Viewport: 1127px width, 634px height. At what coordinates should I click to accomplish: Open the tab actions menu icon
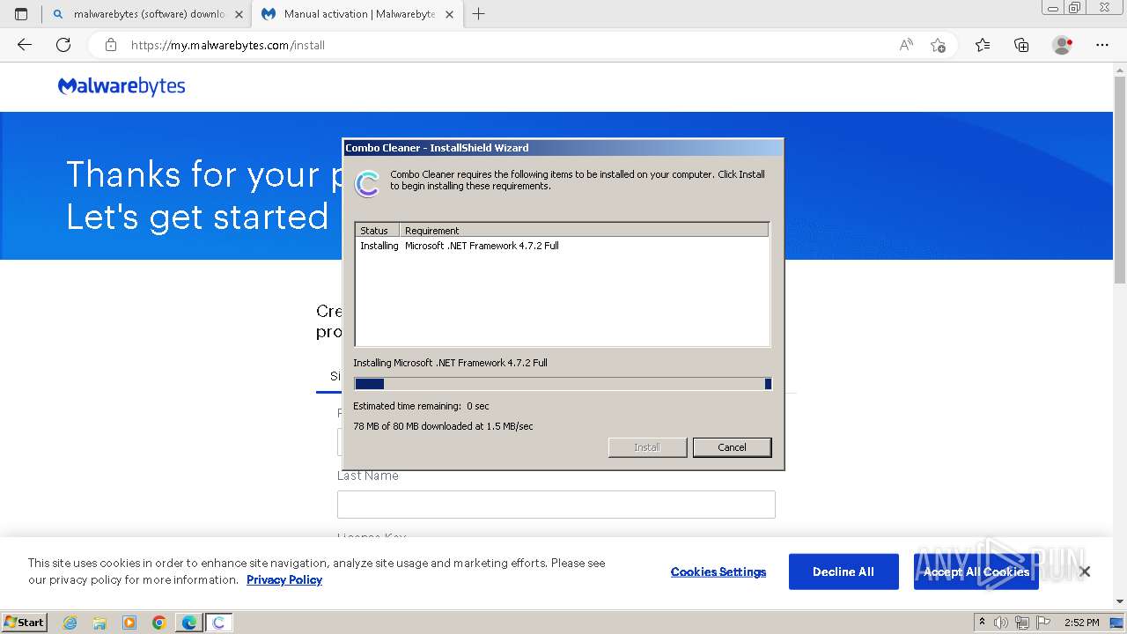(x=21, y=14)
